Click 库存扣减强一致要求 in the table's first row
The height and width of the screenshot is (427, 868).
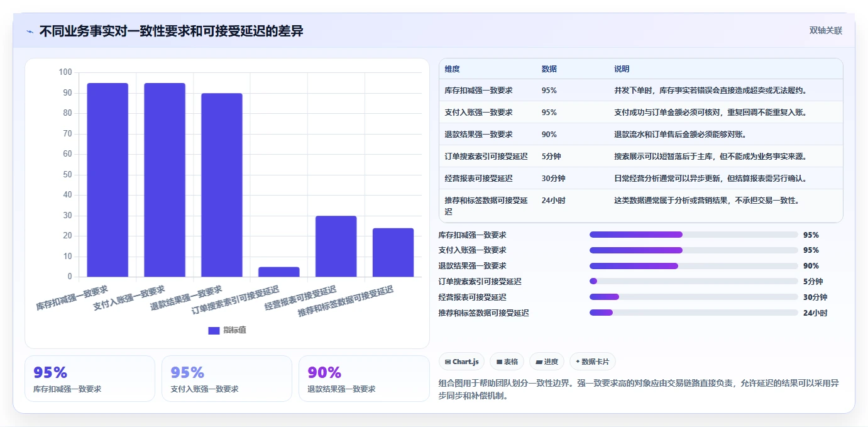[x=478, y=91]
